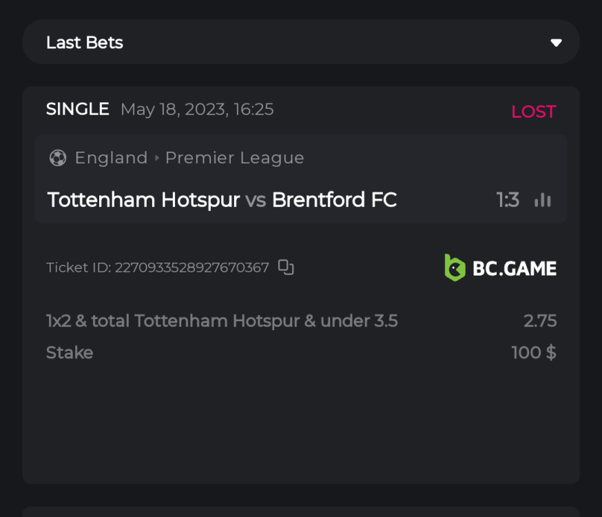
Task: Select the Ticket ID number text
Action: click(x=191, y=267)
